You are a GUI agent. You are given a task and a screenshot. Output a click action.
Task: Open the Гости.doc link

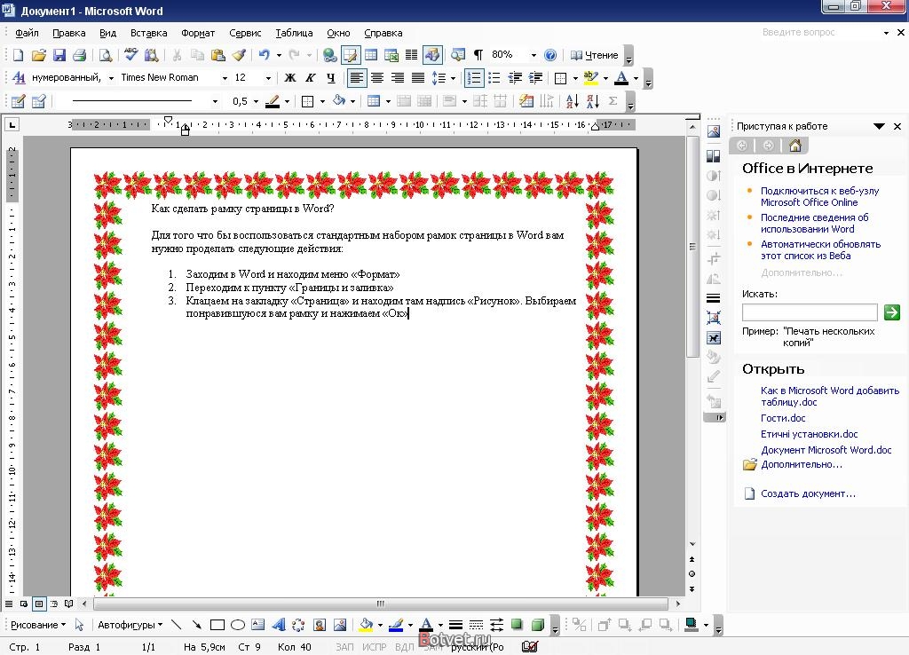coord(783,418)
